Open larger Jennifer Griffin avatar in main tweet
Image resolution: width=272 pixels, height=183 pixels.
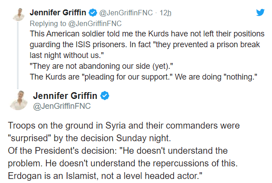pos(19,100)
